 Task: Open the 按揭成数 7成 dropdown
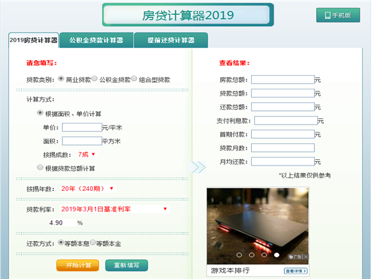[87, 154]
